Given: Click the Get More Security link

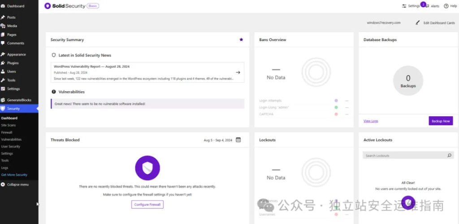Looking at the screenshot, I should click(x=14, y=175).
